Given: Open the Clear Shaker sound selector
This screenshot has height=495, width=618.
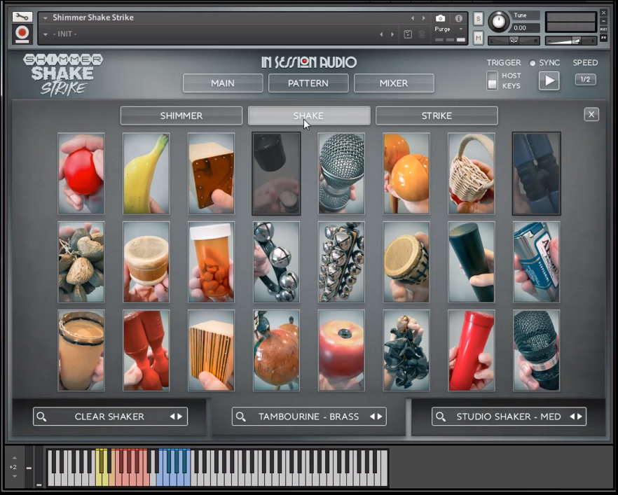Looking at the screenshot, I should pyautogui.click(x=110, y=417).
